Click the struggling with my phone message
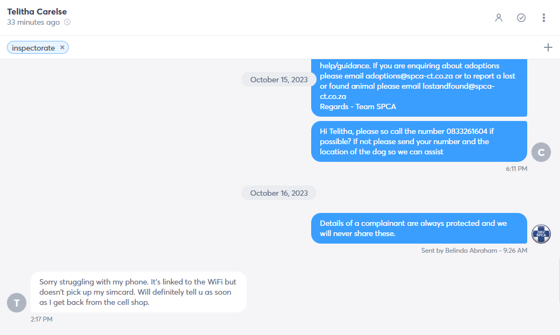Screen dimensions: 560x335 tap(139, 292)
